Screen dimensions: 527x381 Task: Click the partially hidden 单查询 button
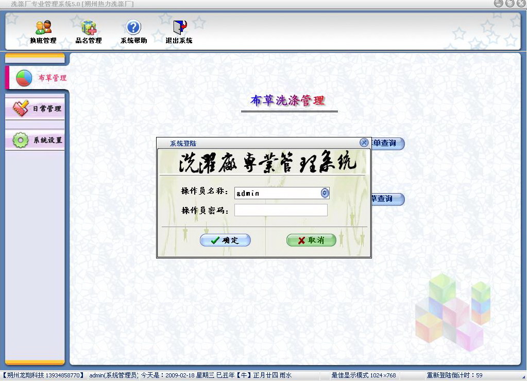pyautogui.click(x=387, y=143)
